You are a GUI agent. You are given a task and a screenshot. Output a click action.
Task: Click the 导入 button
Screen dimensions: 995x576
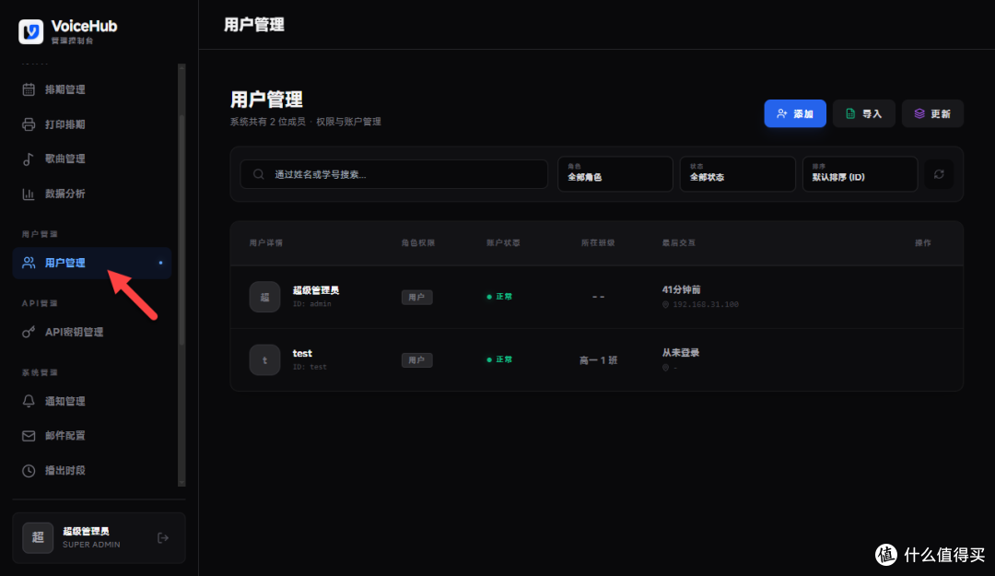(x=863, y=113)
